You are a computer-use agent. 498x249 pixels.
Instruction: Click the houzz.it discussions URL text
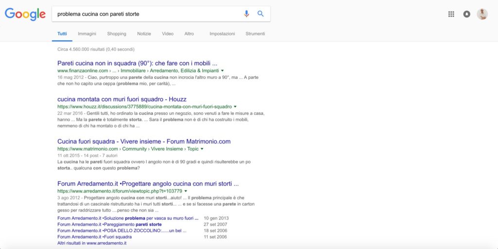[144, 107]
